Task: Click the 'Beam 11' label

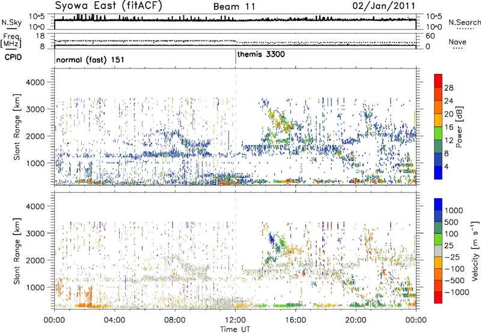Action: [234, 7]
